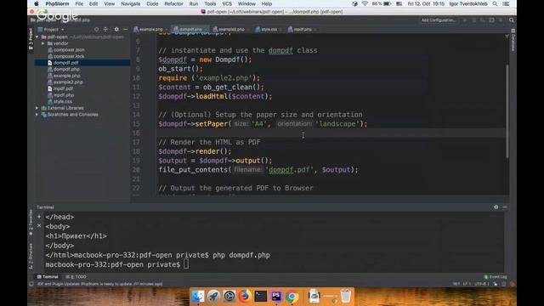Click the Add Configuration button
The height and width of the screenshot is (306, 544).
tap(439, 20)
